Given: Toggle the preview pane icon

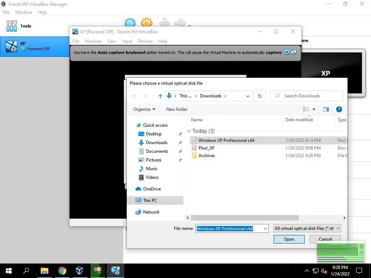Looking at the screenshot, I should [326, 109].
